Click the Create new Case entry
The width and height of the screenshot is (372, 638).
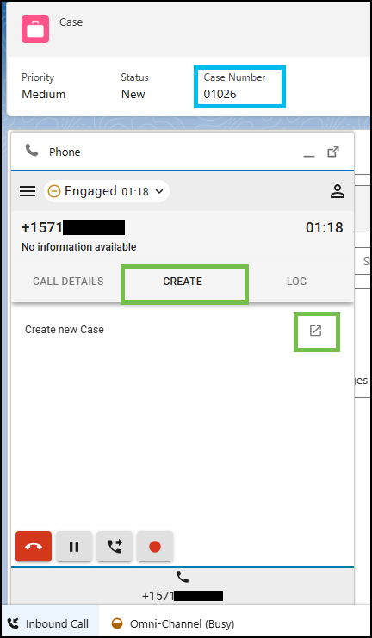point(65,329)
